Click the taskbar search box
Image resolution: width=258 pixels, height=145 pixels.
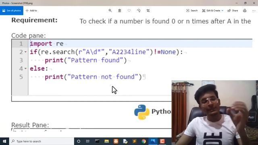coord(42,141)
